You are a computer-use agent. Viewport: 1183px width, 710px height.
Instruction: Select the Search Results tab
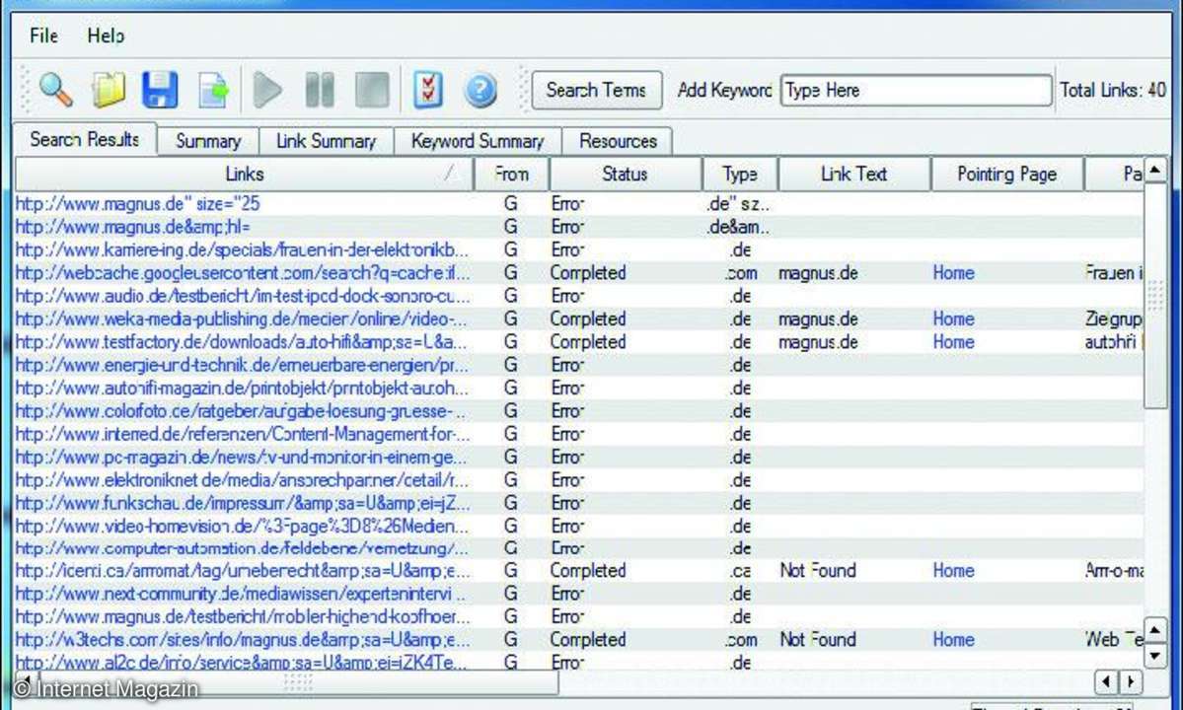(85, 139)
